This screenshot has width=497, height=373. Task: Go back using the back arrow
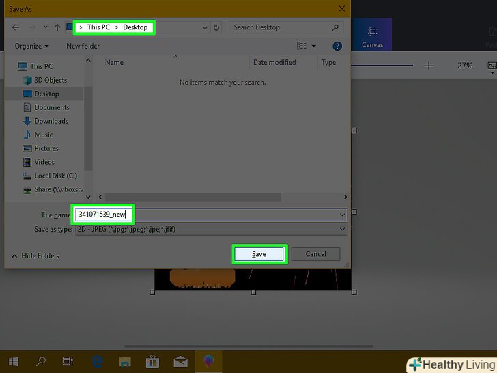pos(16,27)
